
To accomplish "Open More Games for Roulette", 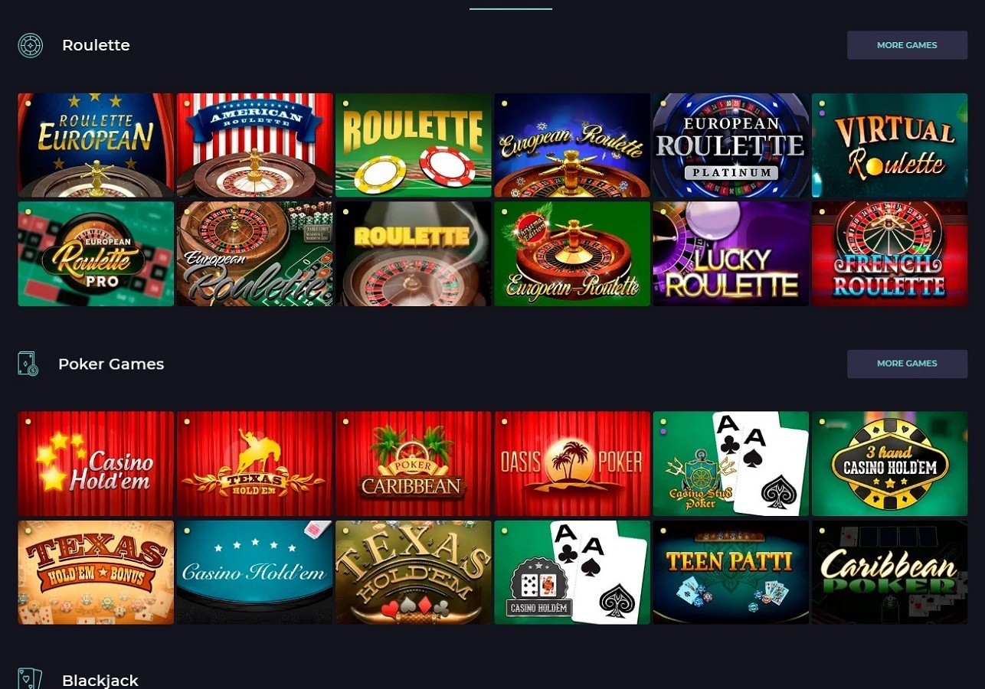I will 907,45.
